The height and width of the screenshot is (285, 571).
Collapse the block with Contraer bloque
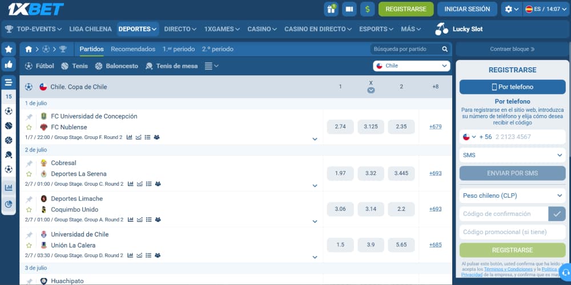(x=512, y=49)
